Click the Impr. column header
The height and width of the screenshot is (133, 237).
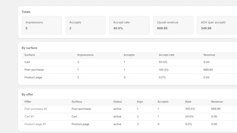point(140,102)
